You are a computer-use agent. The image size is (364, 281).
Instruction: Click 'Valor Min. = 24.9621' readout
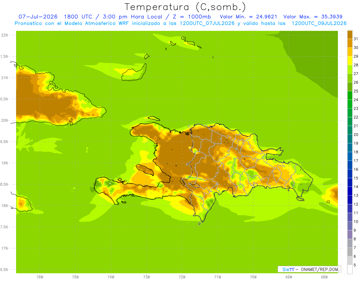pyautogui.click(x=248, y=17)
